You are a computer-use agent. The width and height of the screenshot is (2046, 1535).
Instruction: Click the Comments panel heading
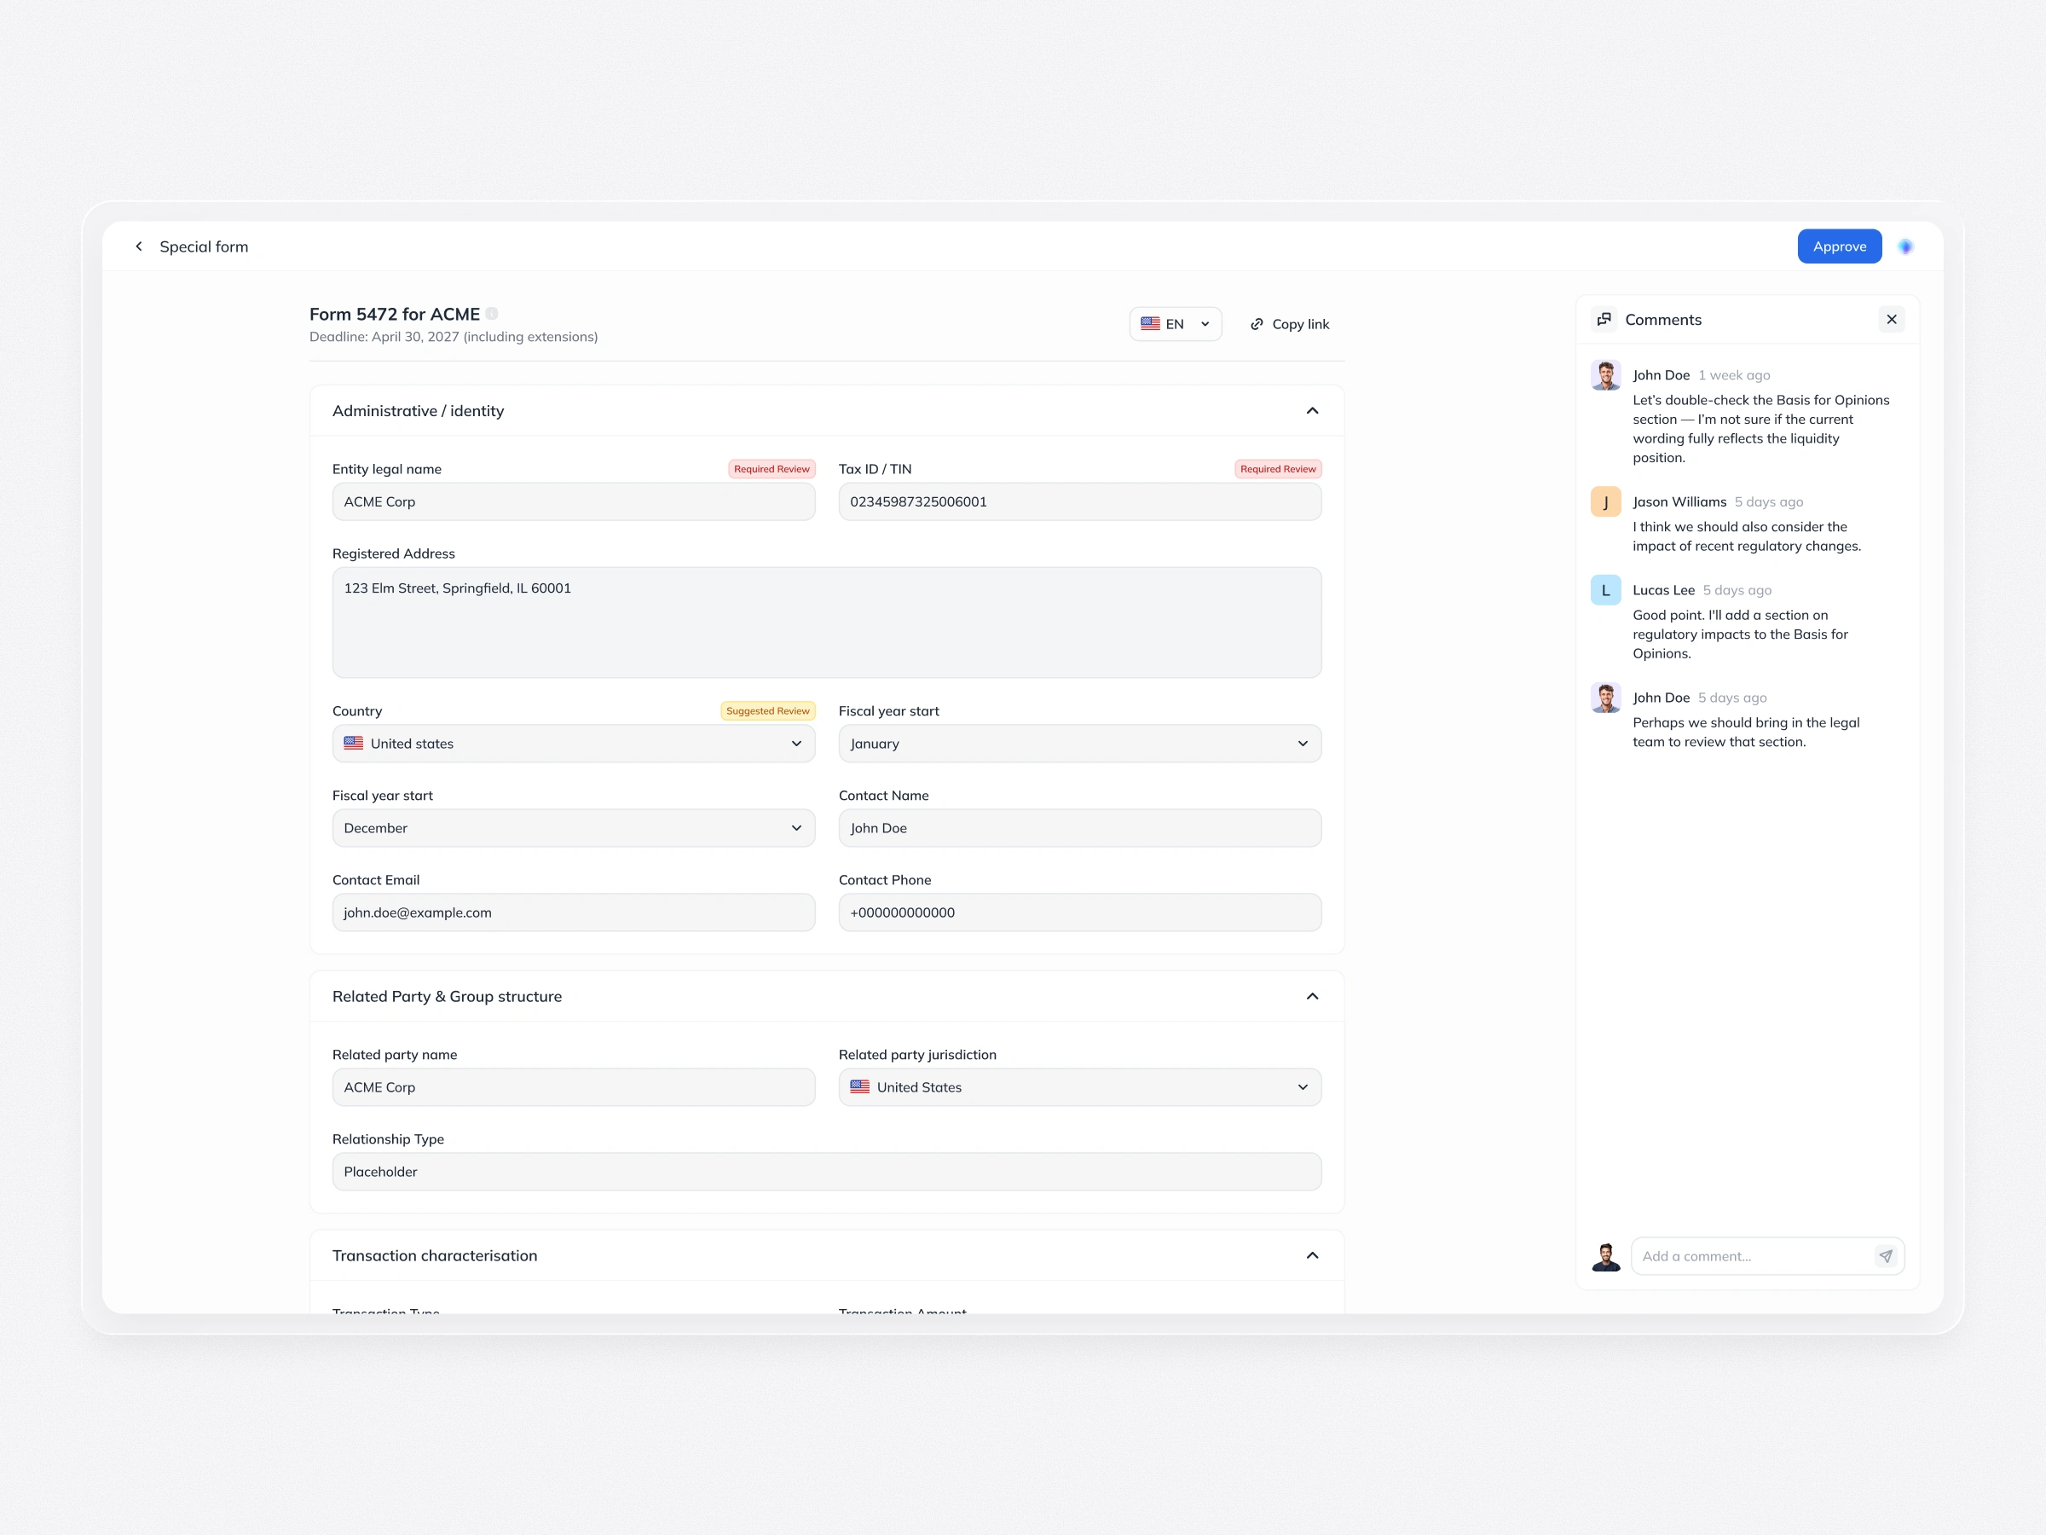(1662, 319)
